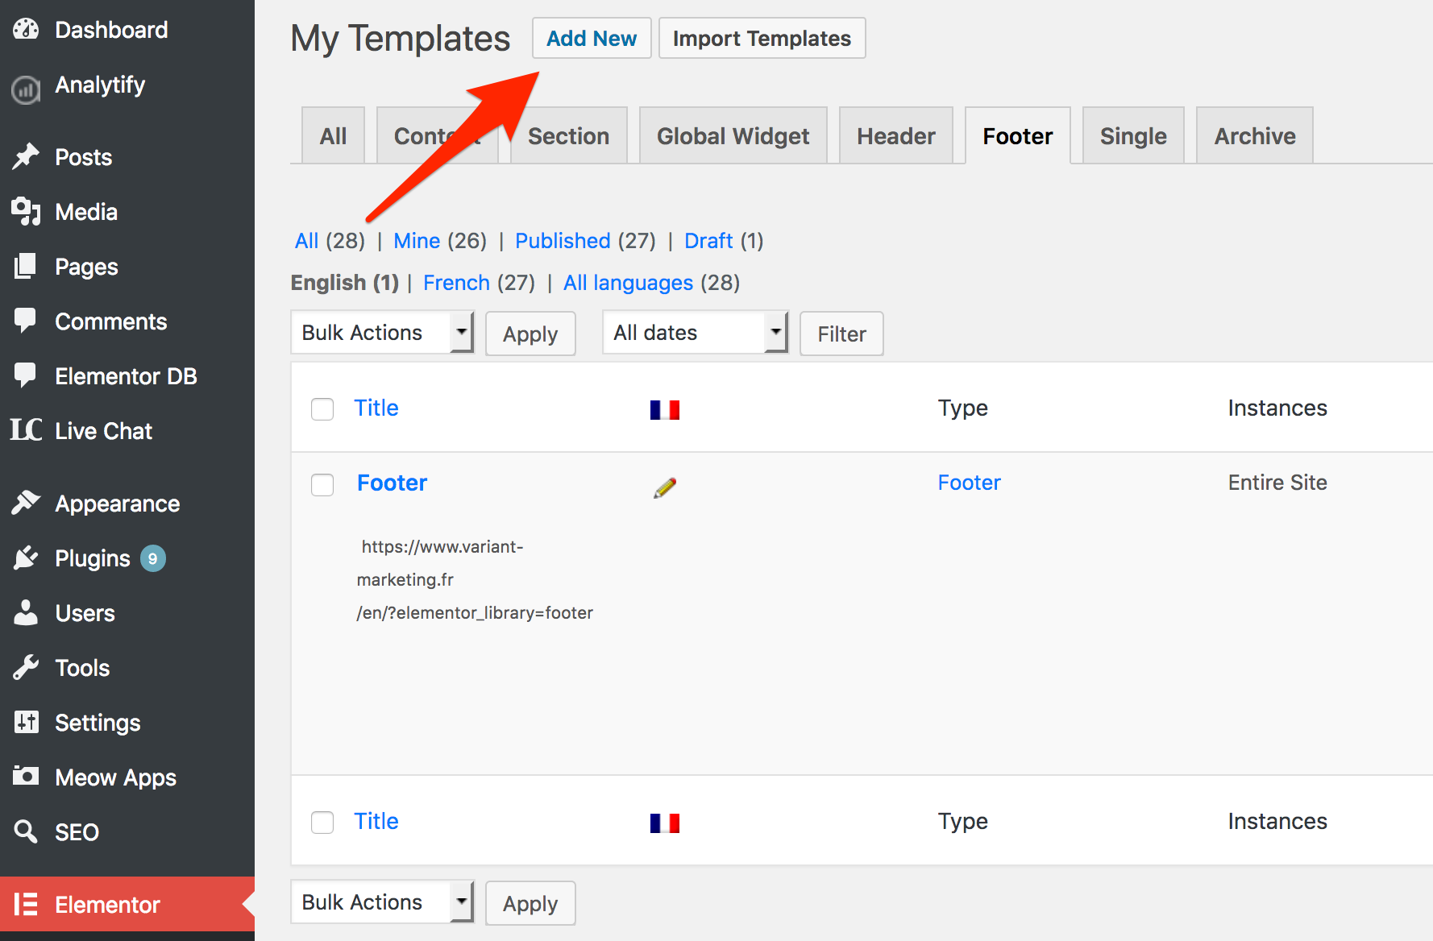Click the Elementor DB bubble icon
The height and width of the screenshot is (941, 1433).
26,375
